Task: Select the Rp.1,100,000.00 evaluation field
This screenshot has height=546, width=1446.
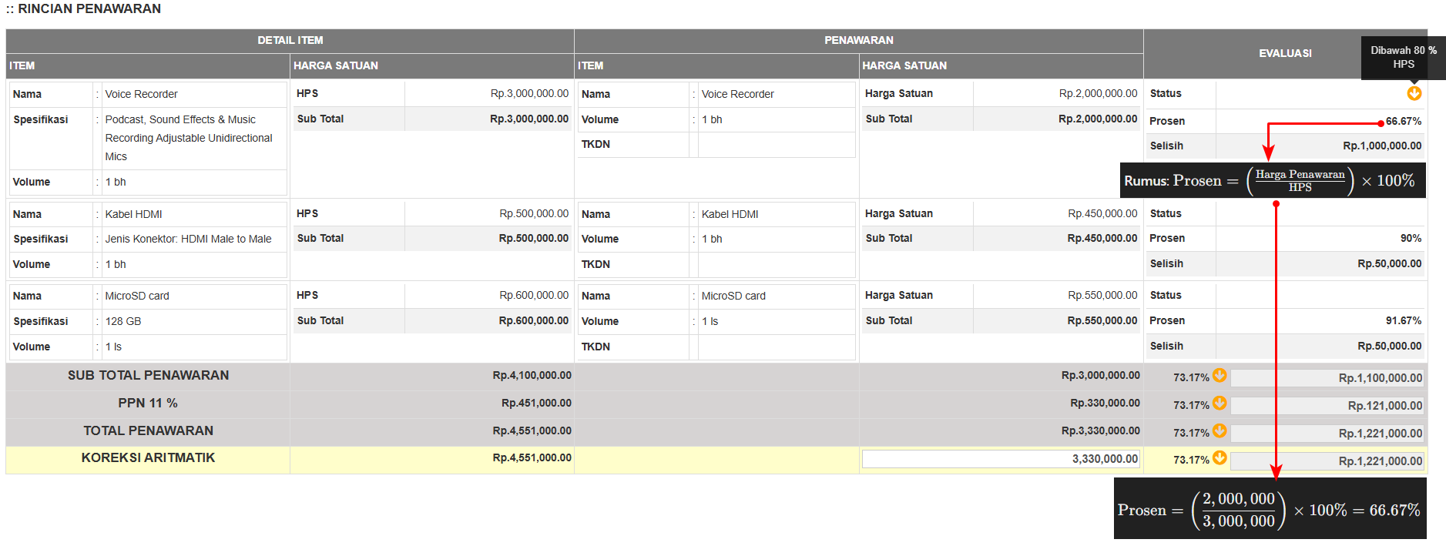Action: point(1327,378)
